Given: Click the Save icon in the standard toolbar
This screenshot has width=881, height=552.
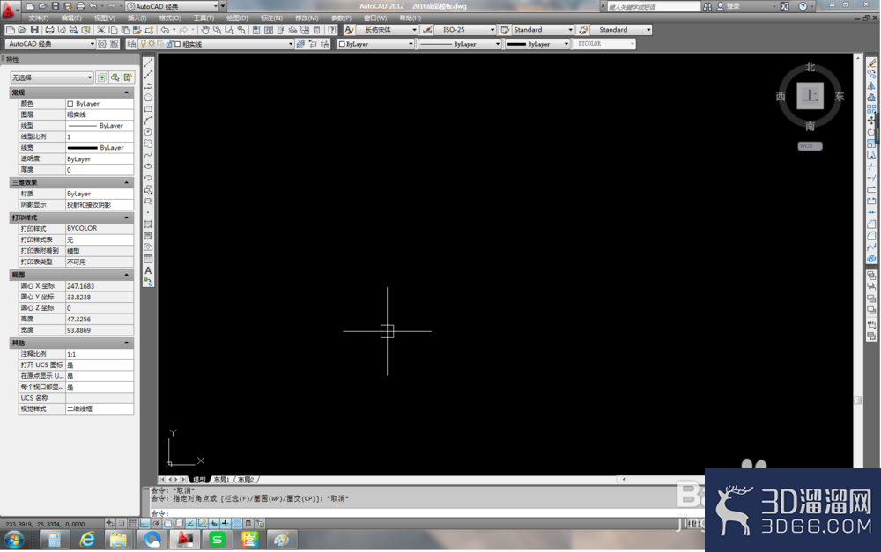Looking at the screenshot, I should pyautogui.click(x=35, y=30).
